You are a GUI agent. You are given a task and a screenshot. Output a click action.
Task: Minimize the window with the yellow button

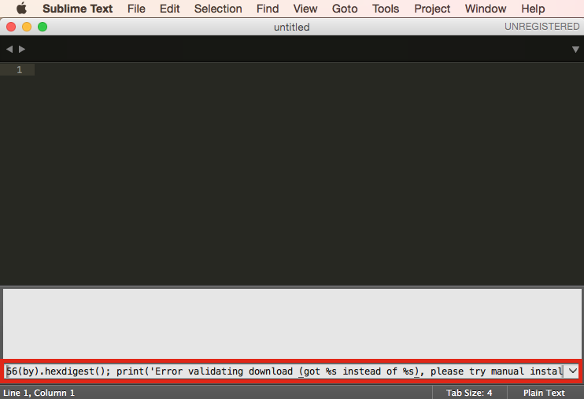[27, 27]
